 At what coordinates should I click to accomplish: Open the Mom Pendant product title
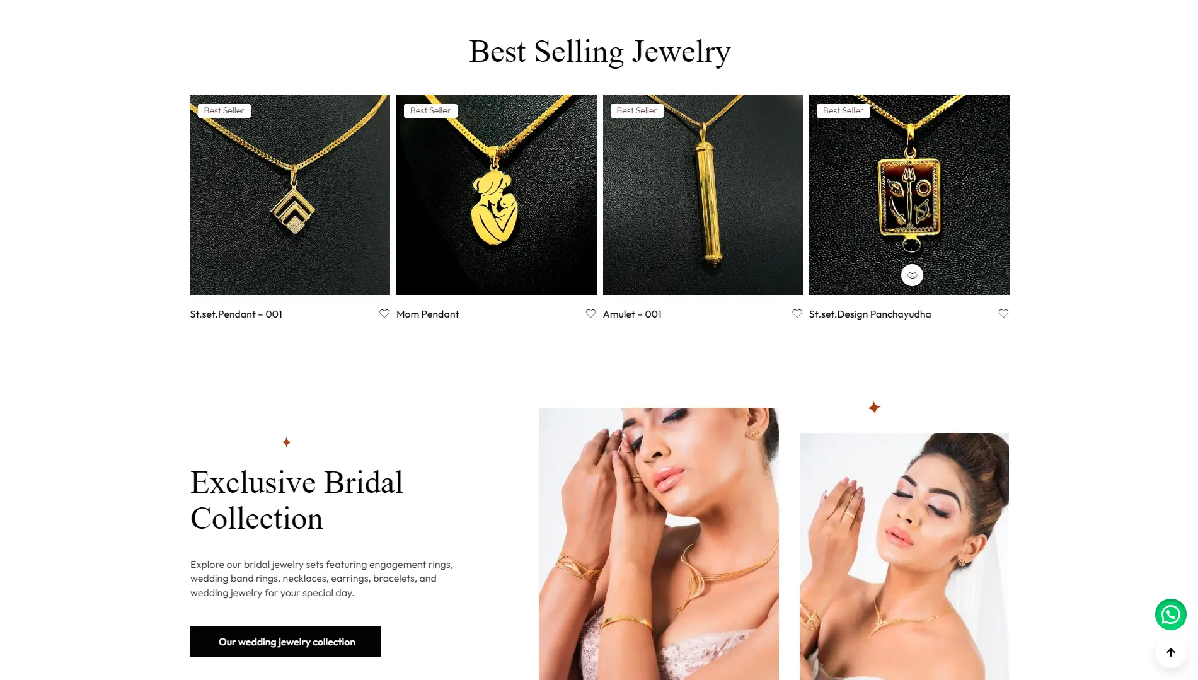[427, 314]
